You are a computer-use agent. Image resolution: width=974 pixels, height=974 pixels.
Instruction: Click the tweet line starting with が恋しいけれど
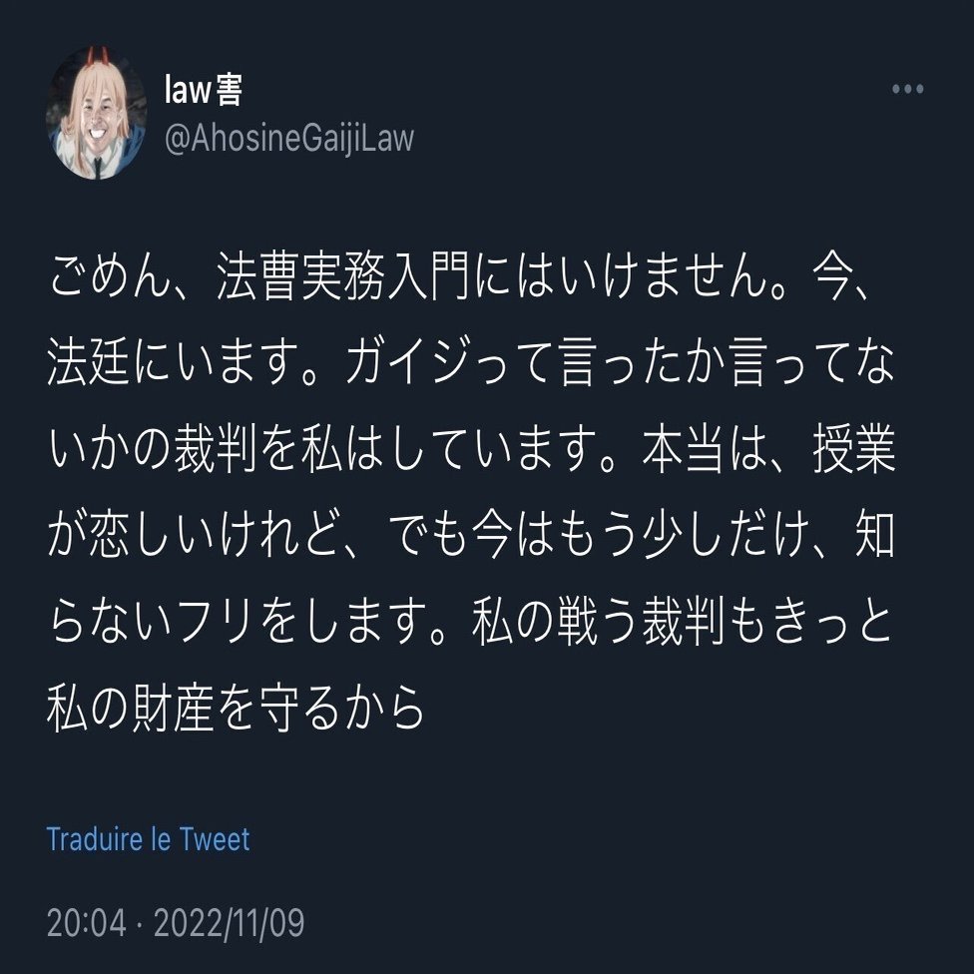[x=471, y=535]
